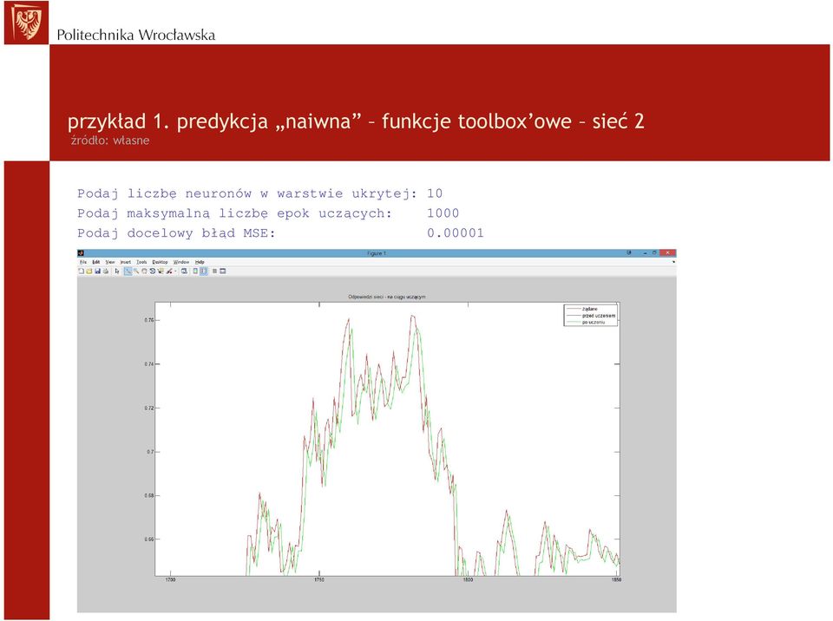This screenshot has height=621, width=833.
Task: Click the Insert Colorbar icon
Action: 195,271
